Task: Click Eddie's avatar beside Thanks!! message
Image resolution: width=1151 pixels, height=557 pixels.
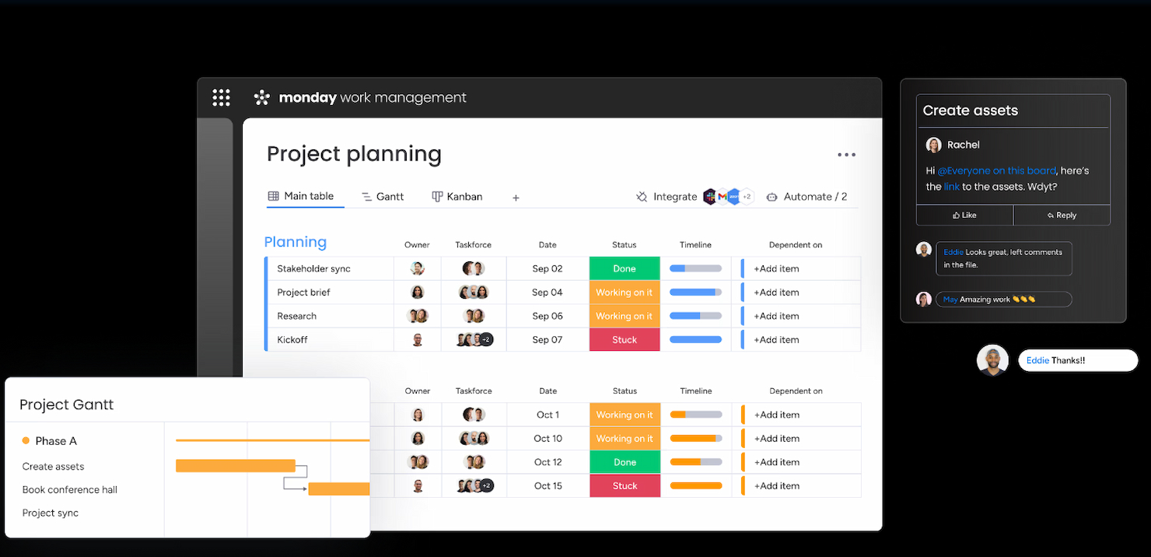Action: point(992,360)
